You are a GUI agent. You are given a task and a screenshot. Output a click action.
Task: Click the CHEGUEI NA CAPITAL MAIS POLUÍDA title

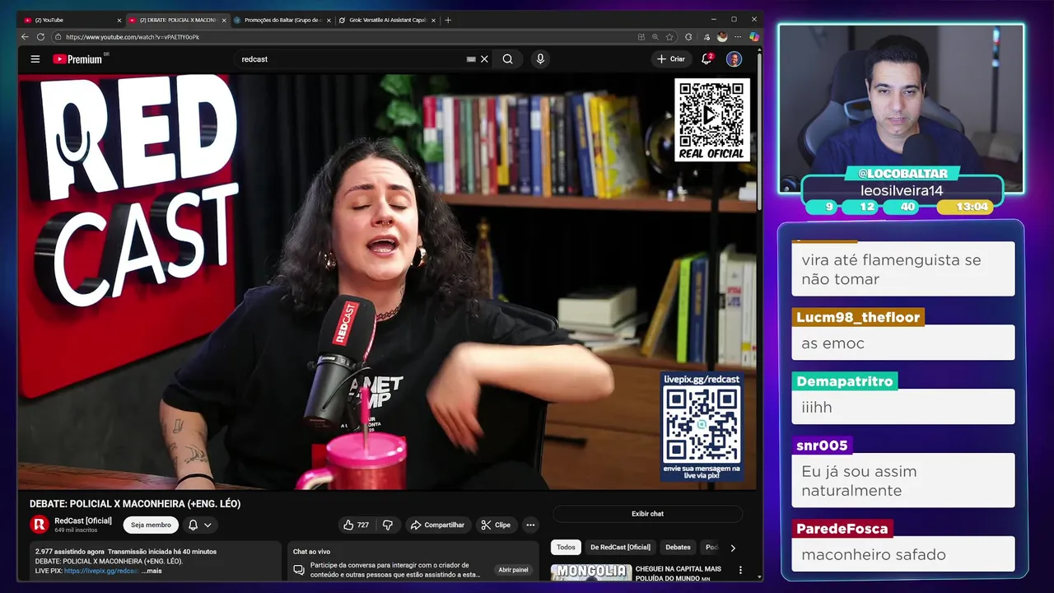(x=679, y=573)
